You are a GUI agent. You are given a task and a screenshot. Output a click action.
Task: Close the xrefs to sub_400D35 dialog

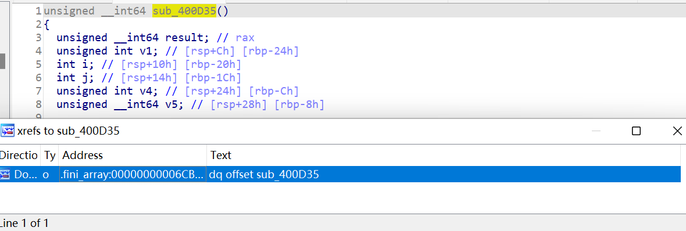677,131
